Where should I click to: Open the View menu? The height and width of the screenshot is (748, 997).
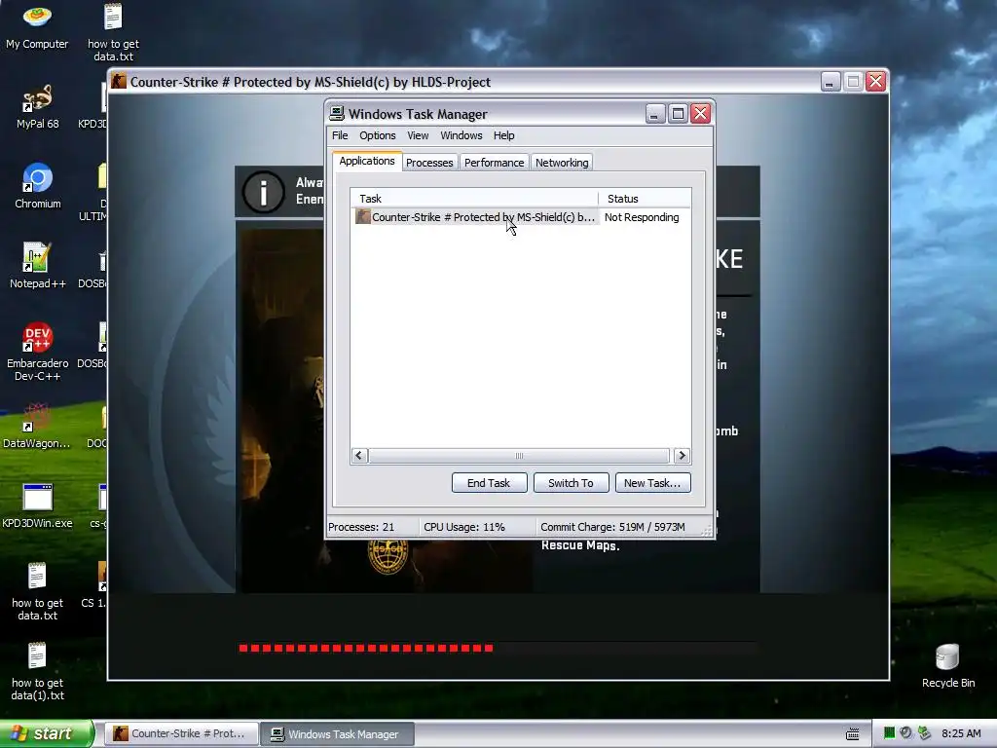coord(418,135)
